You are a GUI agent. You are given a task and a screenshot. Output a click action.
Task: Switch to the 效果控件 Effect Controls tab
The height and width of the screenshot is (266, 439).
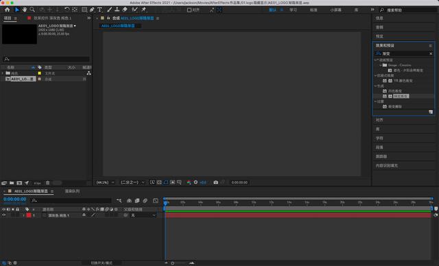[x=52, y=18]
